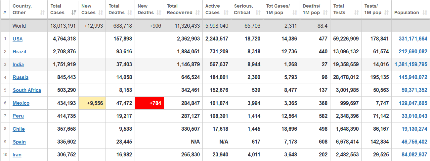Select Brazil total recovered 1,884,051
Viewport: 430px width, 161px height.
[x=188, y=52]
